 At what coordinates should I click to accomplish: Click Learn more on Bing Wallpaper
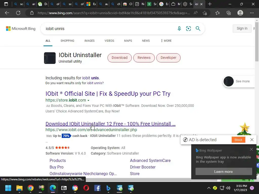coord(224,172)
